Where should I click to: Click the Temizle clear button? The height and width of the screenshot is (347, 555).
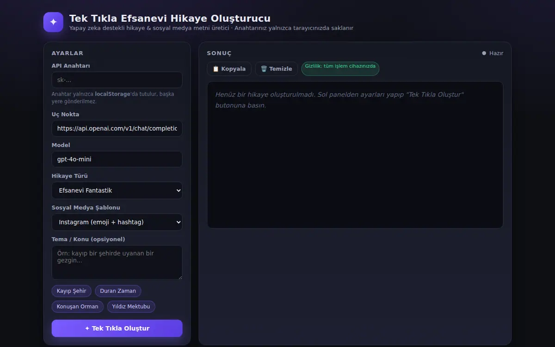click(x=276, y=69)
